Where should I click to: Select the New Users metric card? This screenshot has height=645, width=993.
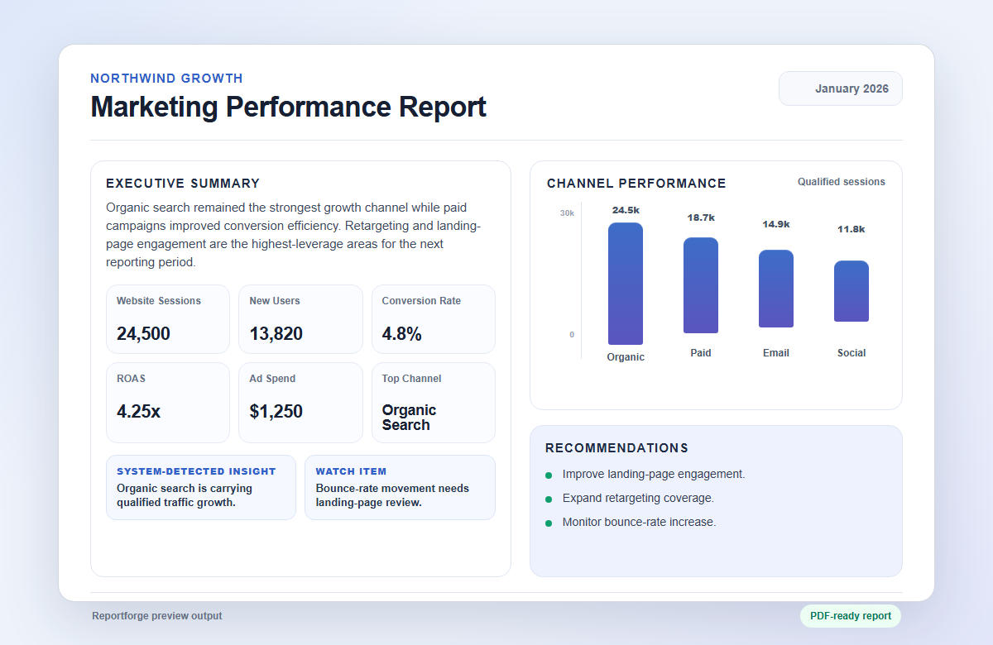coord(300,319)
